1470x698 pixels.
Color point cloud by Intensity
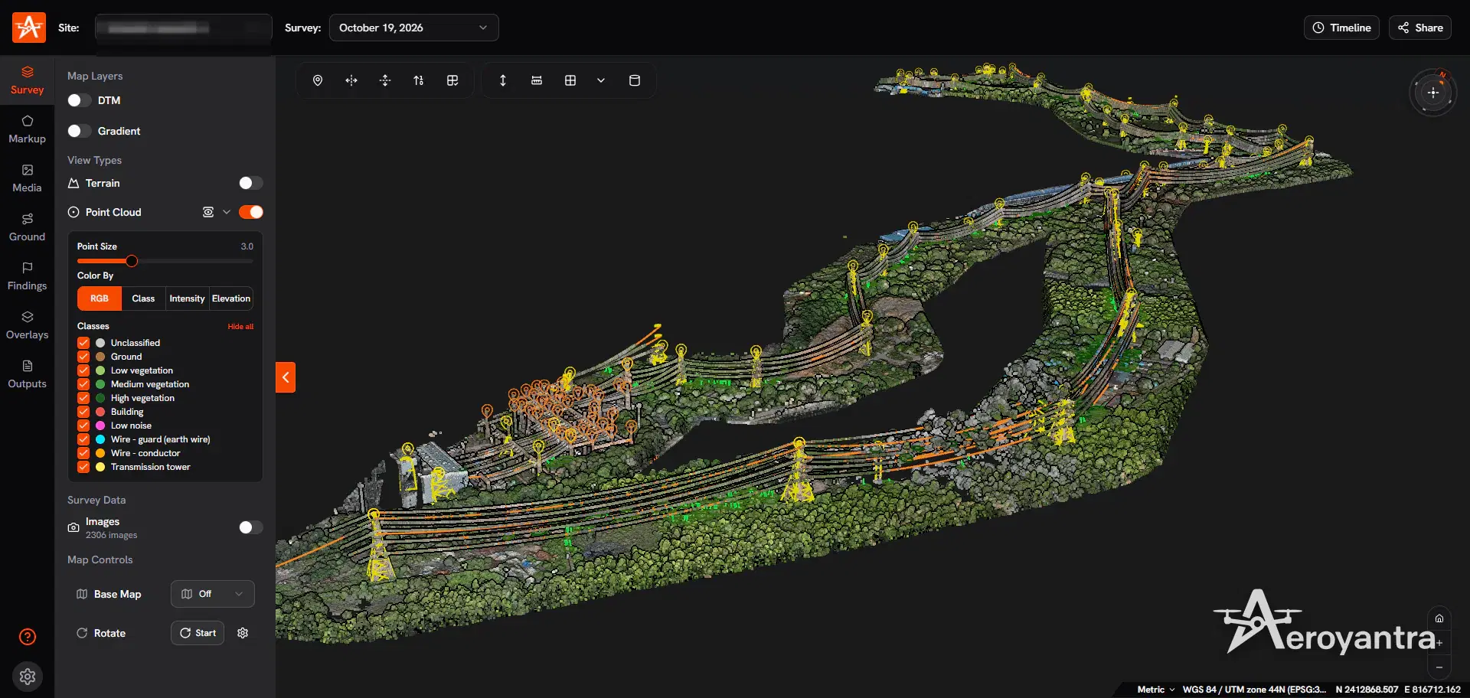[x=187, y=298]
